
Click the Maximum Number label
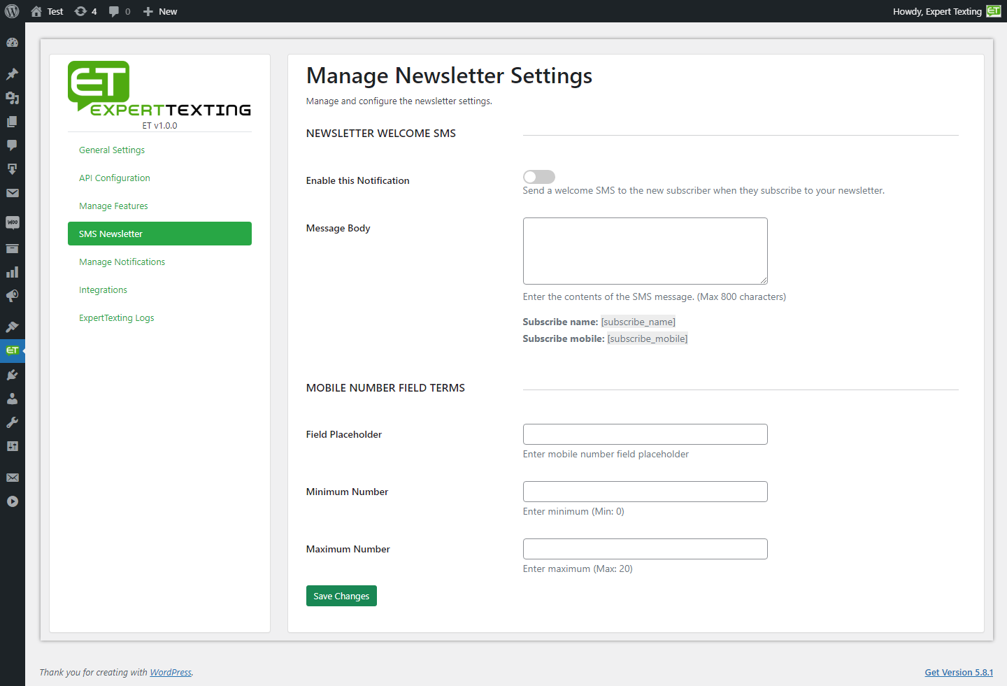pos(348,549)
